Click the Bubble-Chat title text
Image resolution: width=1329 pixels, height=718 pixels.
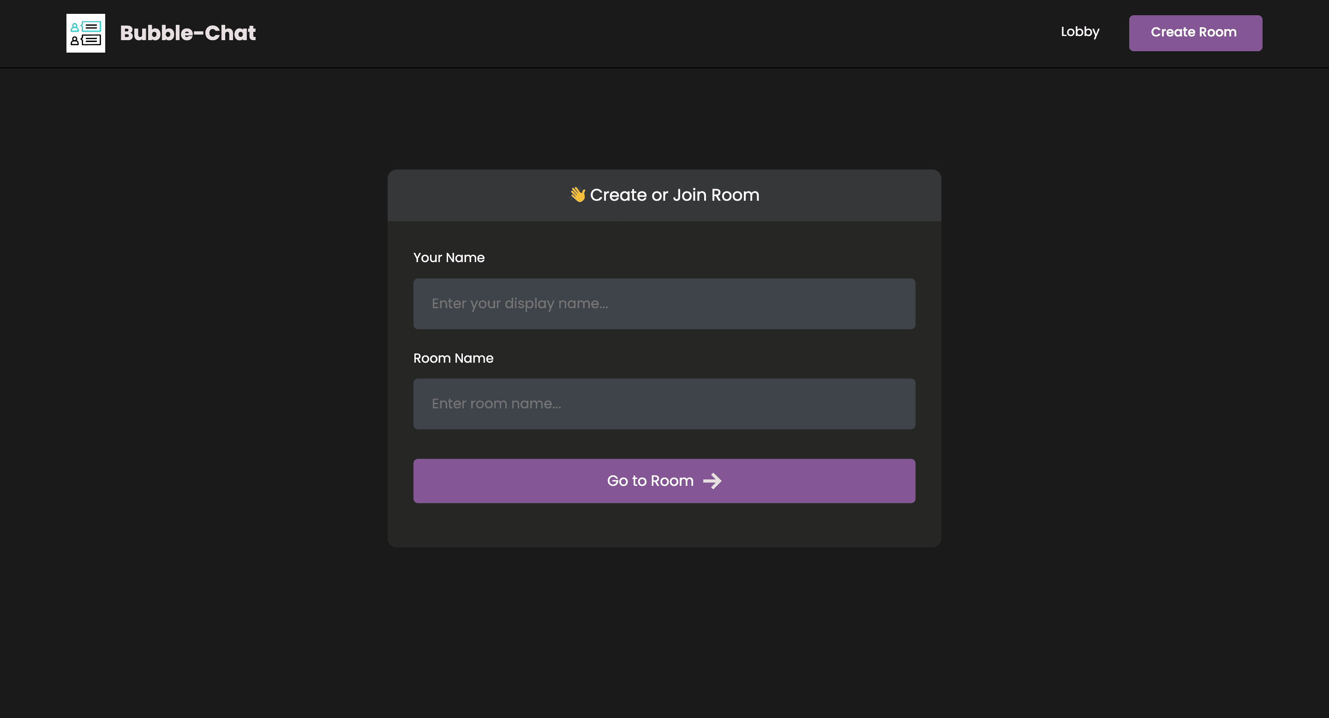point(187,33)
